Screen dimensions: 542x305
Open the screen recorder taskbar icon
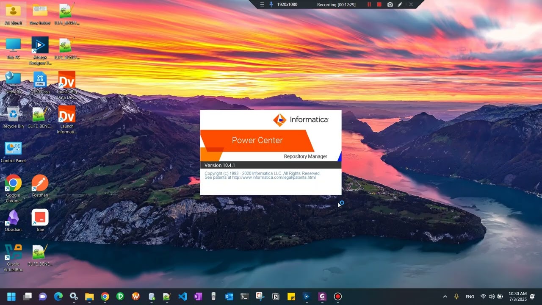[x=337, y=297]
